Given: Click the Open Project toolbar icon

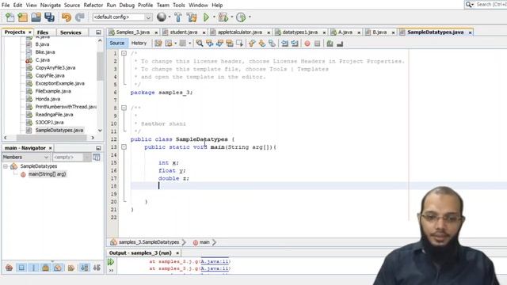Looking at the screenshot, I should (x=36, y=17).
